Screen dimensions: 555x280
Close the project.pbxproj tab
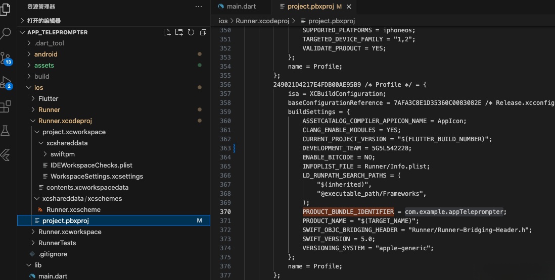point(349,7)
